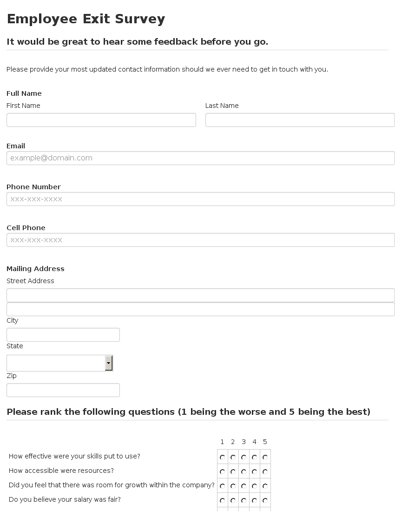Rate room for growth as 5
This screenshot has width=395, height=511.
click(265, 486)
